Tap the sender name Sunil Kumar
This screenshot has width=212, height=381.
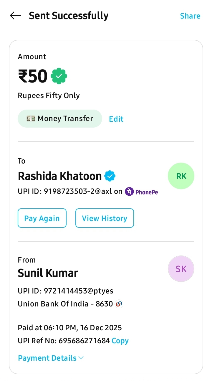[48, 273]
